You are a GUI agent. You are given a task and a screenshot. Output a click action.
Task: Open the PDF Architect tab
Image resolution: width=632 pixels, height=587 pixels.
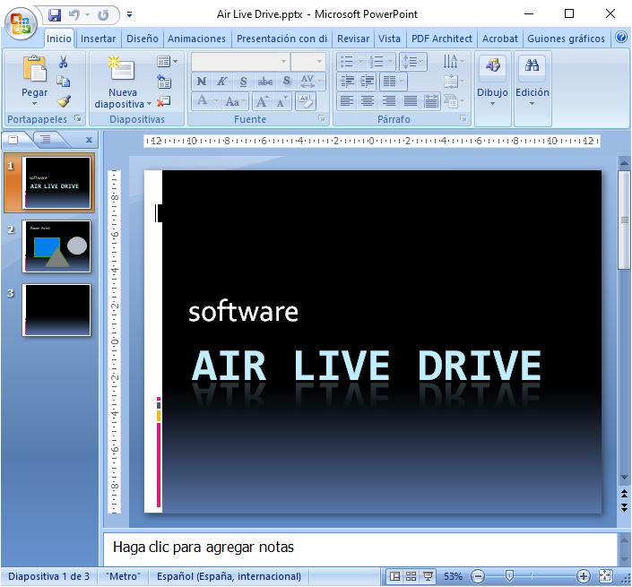441,39
